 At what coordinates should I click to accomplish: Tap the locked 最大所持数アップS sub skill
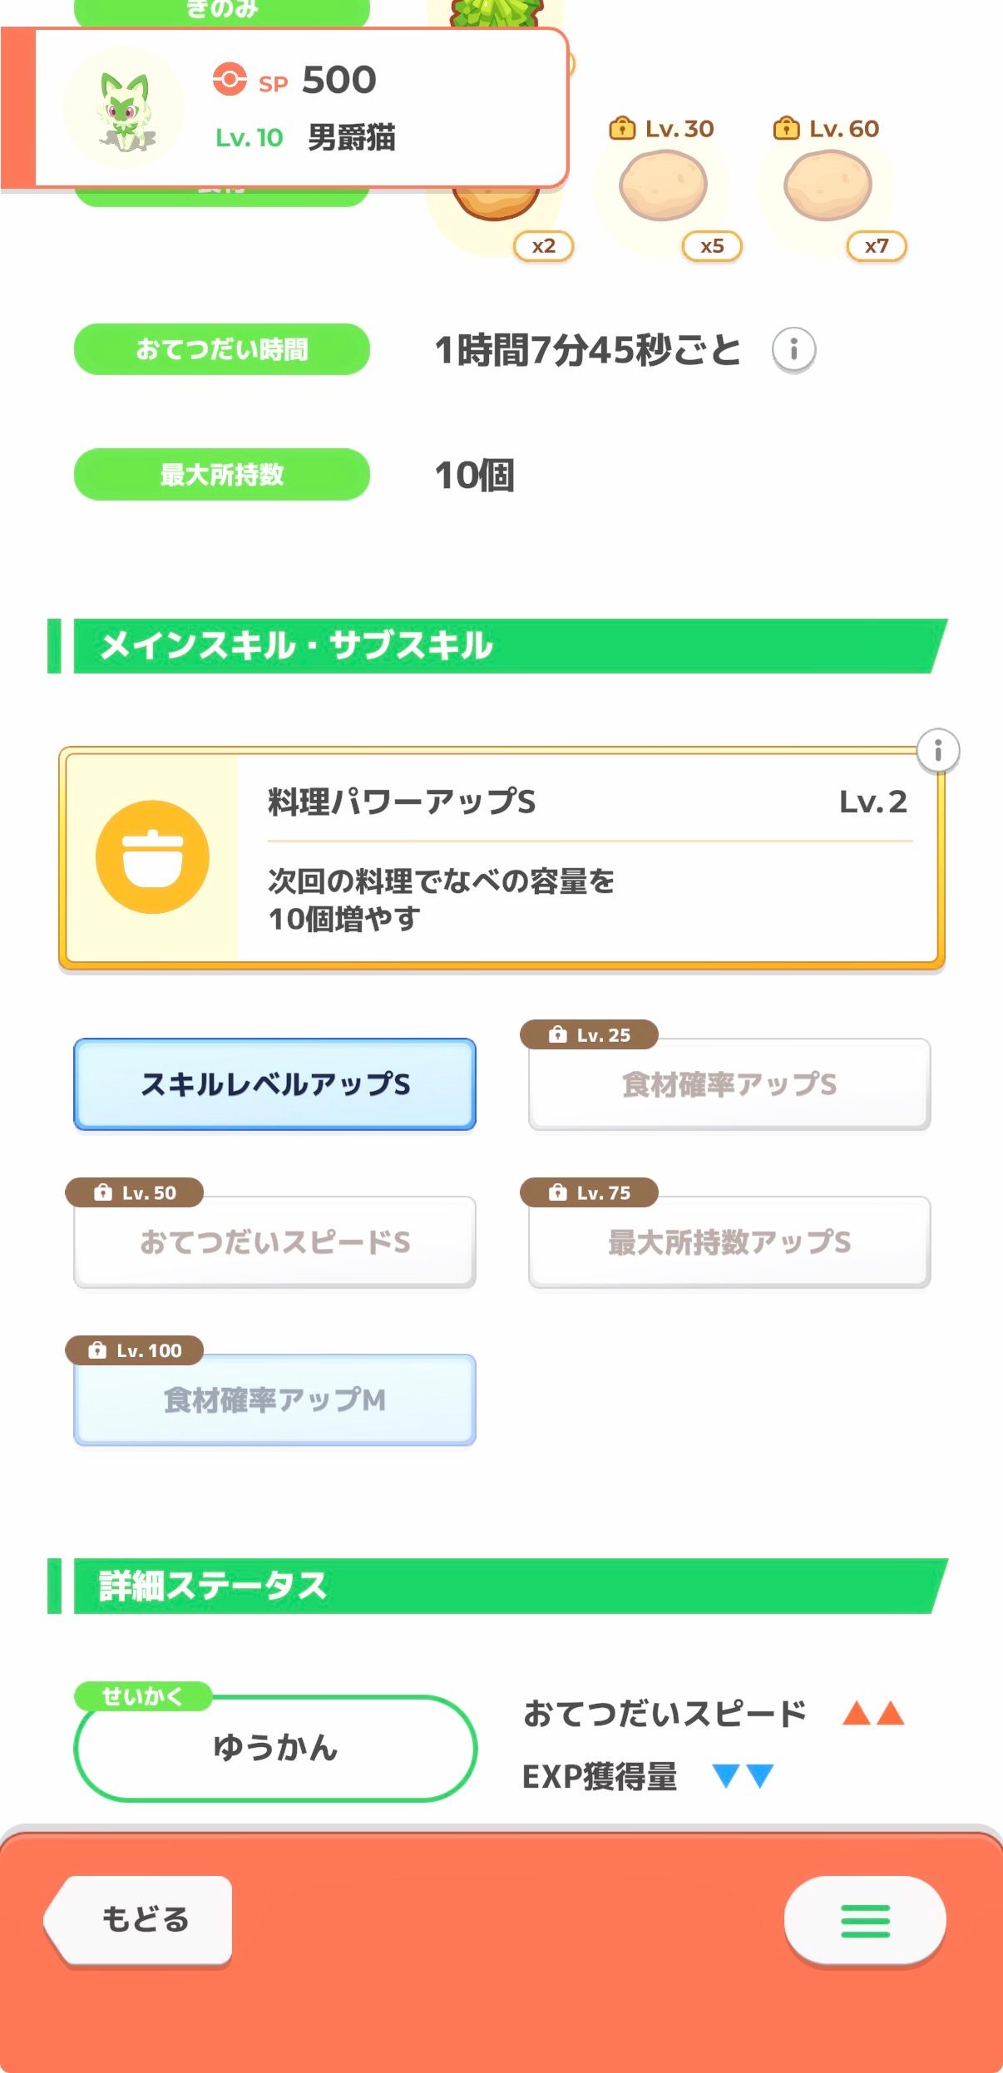[729, 1242]
